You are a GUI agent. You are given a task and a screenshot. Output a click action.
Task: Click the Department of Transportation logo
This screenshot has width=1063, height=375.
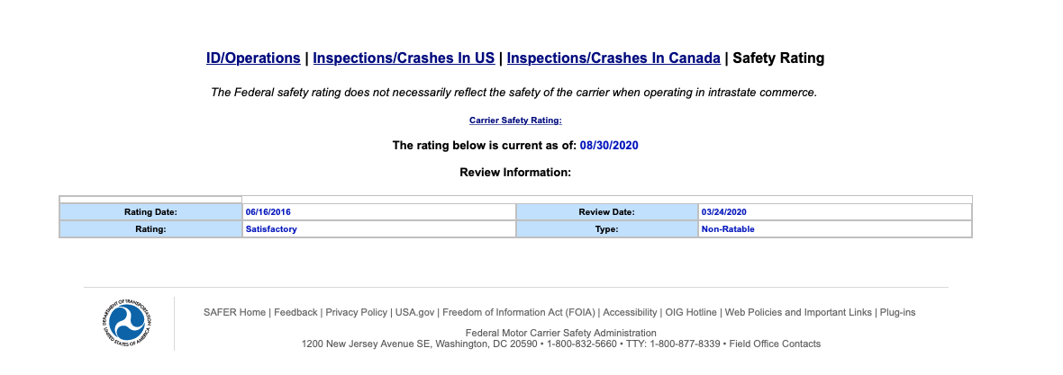point(127,324)
